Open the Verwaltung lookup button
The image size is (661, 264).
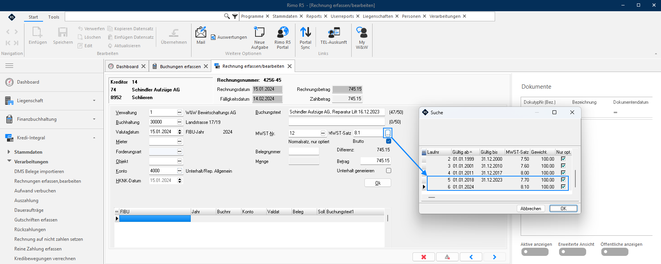tap(179, 112)
